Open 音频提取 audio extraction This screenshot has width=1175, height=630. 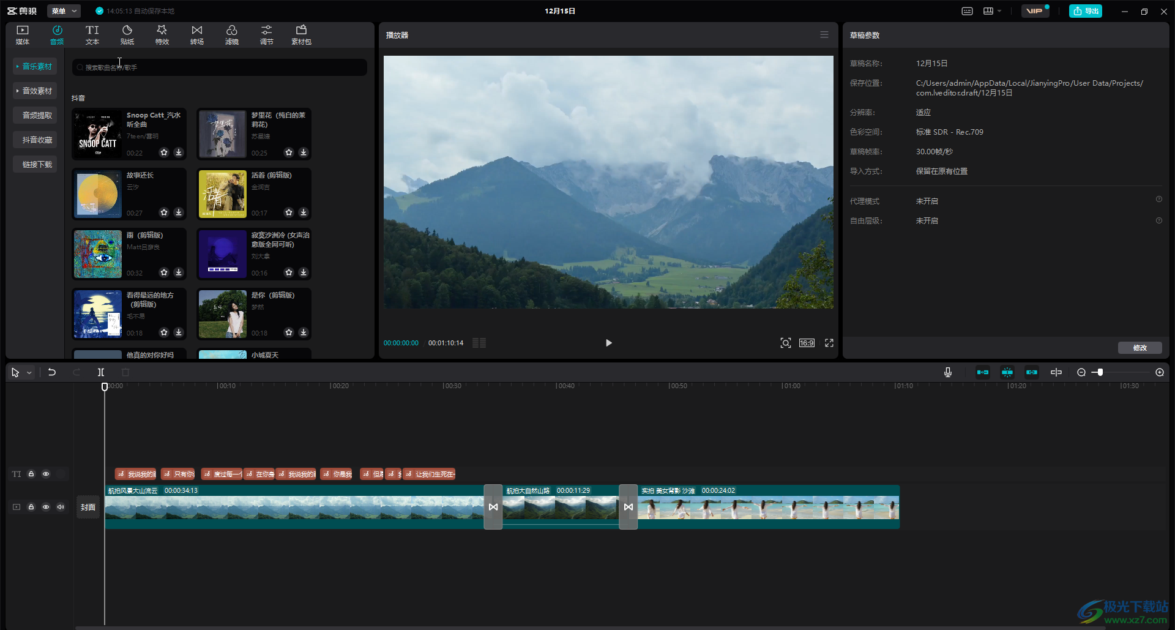pos(35,115)
